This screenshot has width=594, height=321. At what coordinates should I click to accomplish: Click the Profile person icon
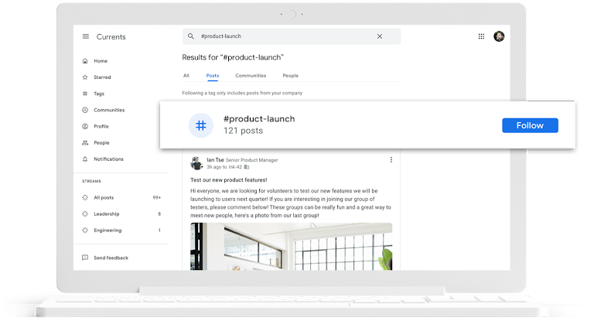tap(85, 126)
